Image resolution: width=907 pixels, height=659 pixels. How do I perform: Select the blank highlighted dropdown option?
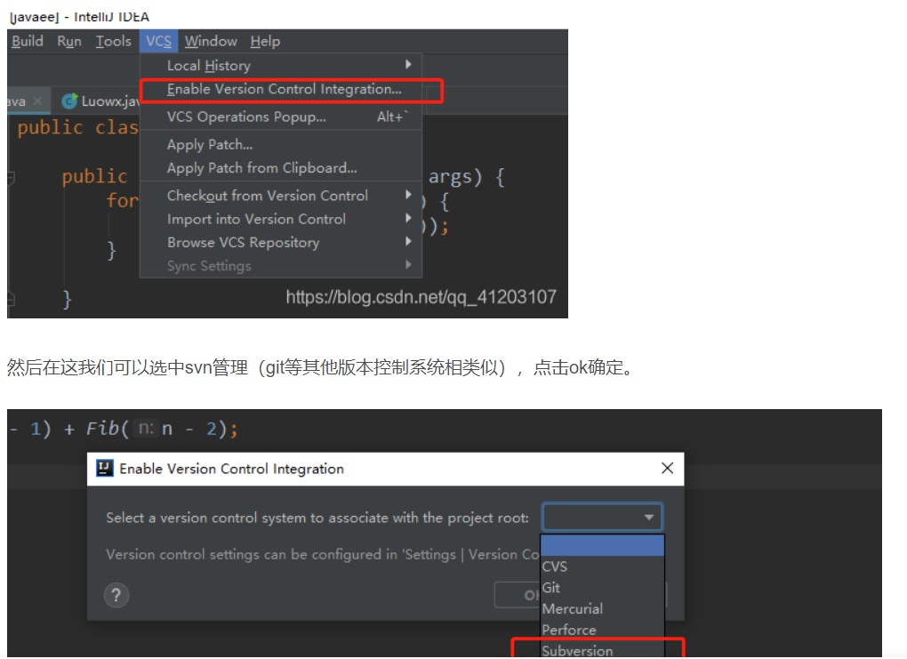[602, 545]
